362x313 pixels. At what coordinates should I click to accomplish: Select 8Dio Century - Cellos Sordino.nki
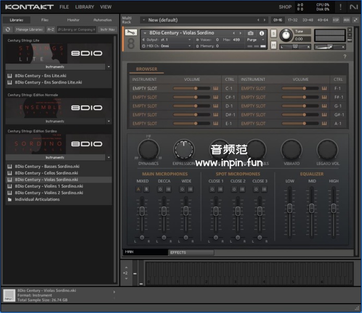tap(46, 173)
